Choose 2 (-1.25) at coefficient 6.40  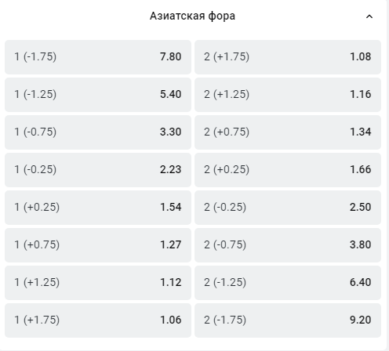(x=288, y=283)
